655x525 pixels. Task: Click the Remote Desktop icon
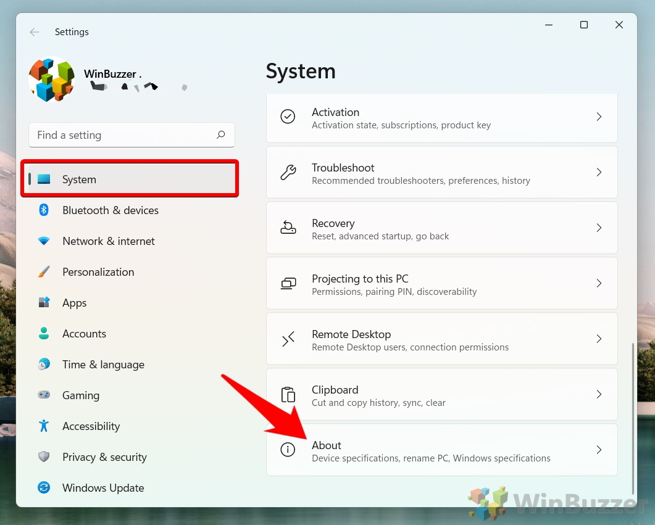pyautogui.click(x=288, y=339)
